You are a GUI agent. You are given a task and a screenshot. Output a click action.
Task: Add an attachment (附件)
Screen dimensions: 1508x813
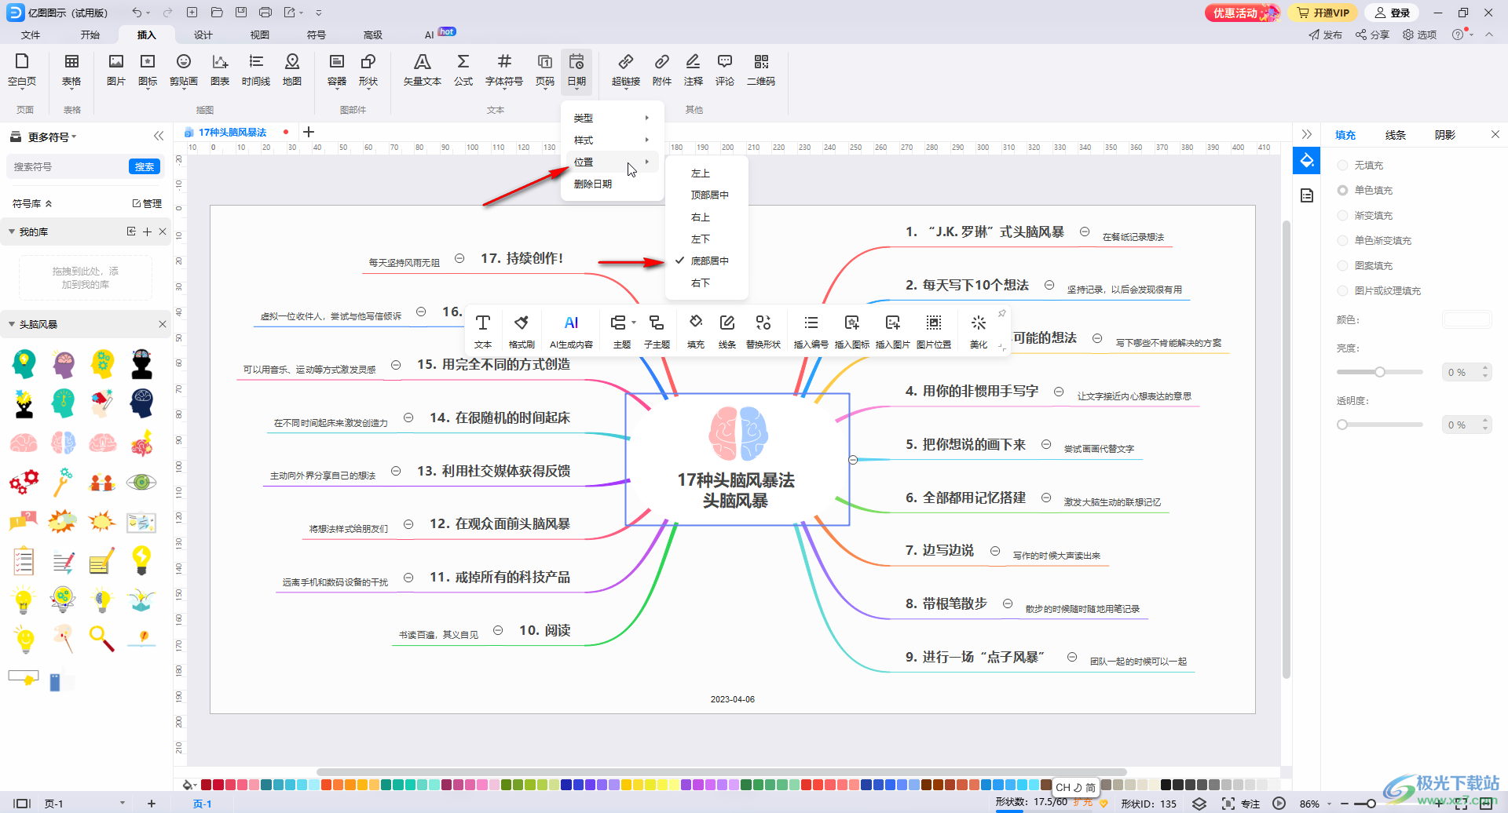[662, 70]
